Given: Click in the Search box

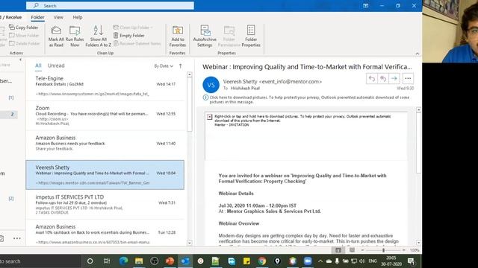Looking at the screenshot, I should pyautogui.click(x=110, y=5).
